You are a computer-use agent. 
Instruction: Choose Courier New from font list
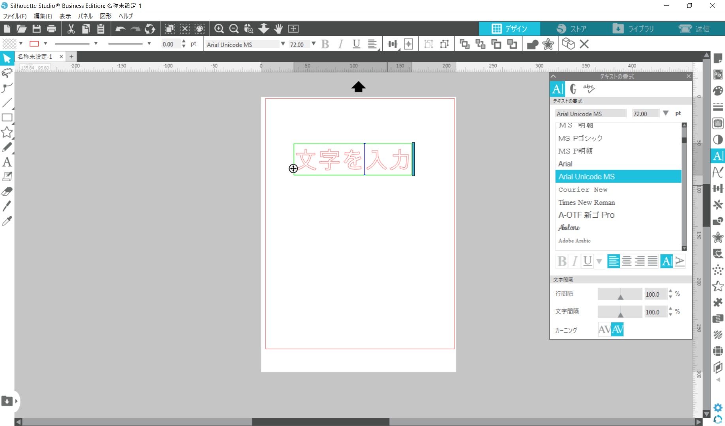tap(618, 189)
